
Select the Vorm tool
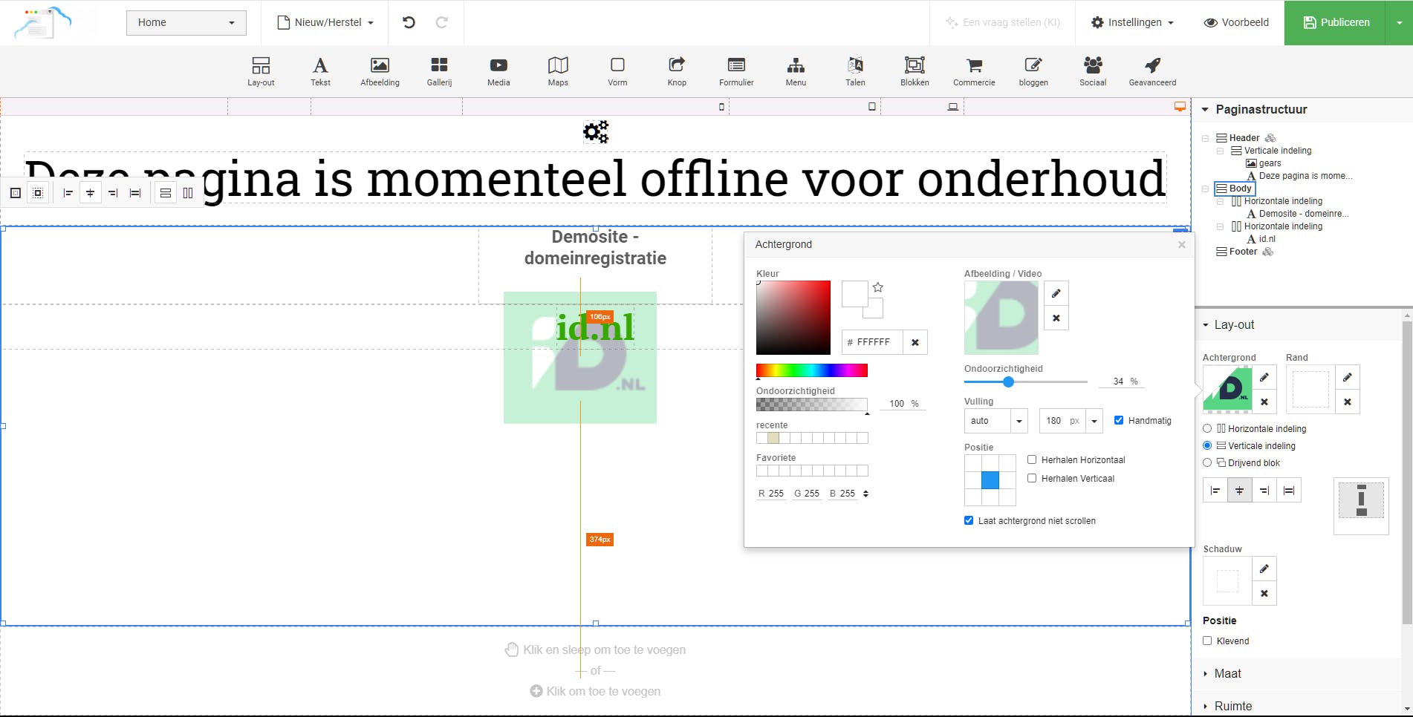pos(617,71)
